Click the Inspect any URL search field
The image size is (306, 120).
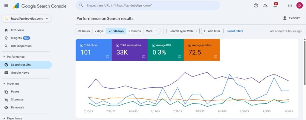149,5
